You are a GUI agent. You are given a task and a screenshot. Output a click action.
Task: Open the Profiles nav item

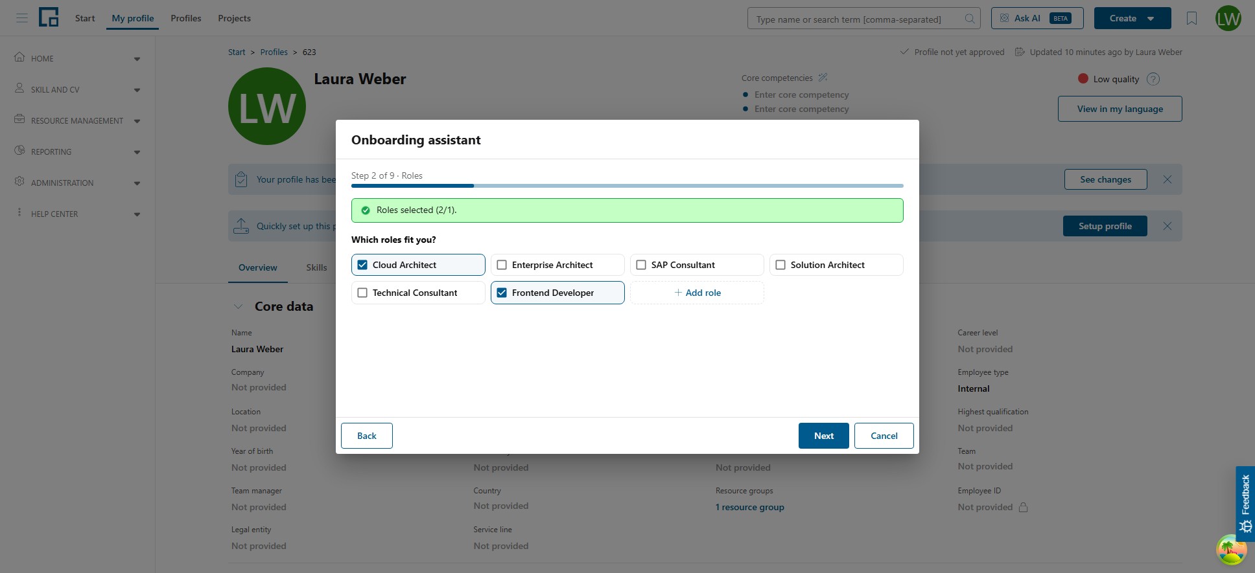click(186, 18)
